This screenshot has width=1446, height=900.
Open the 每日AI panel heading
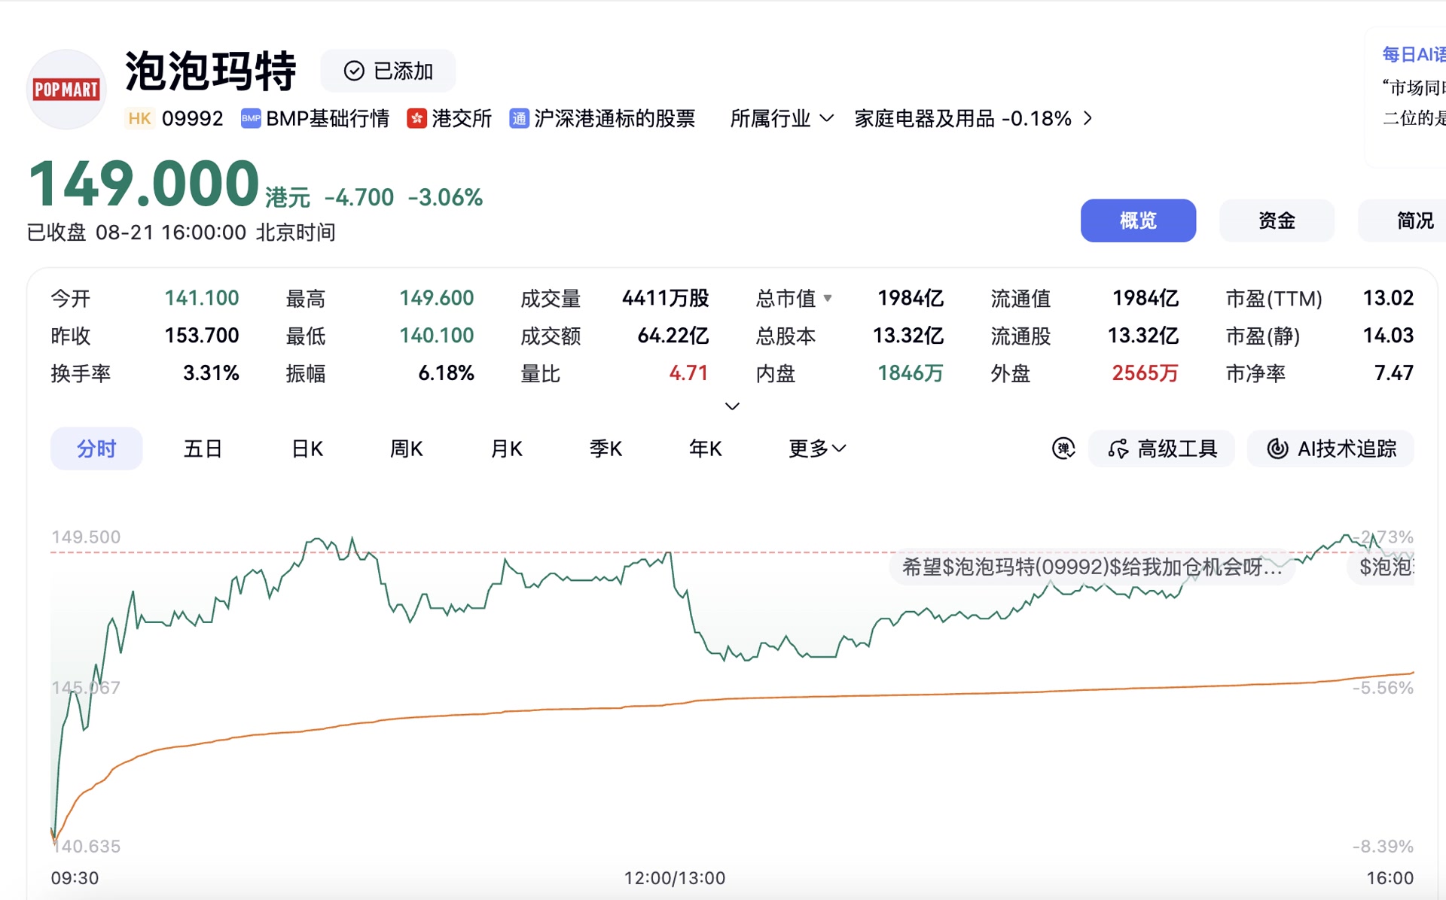point(1414,54)
